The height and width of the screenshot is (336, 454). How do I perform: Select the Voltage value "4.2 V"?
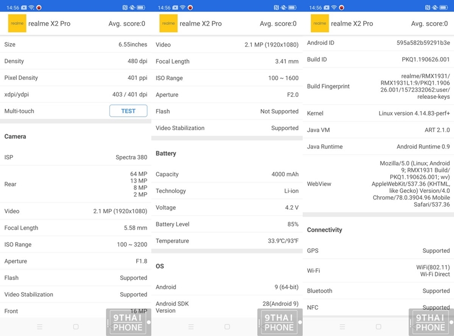(291, 207)
